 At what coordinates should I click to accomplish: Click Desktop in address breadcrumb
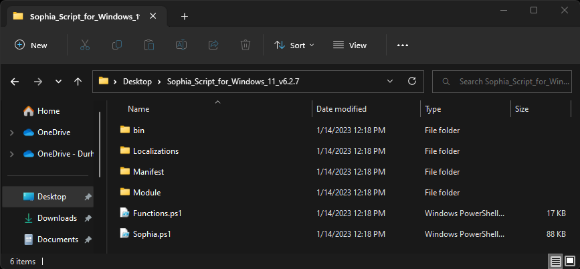tap(137, 82)
